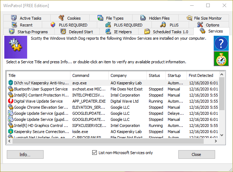The height and width of the screenshot is (172, 233).
Task: Switch to Scheduled Tasks 1.0 tab
Action: [166, 32]
